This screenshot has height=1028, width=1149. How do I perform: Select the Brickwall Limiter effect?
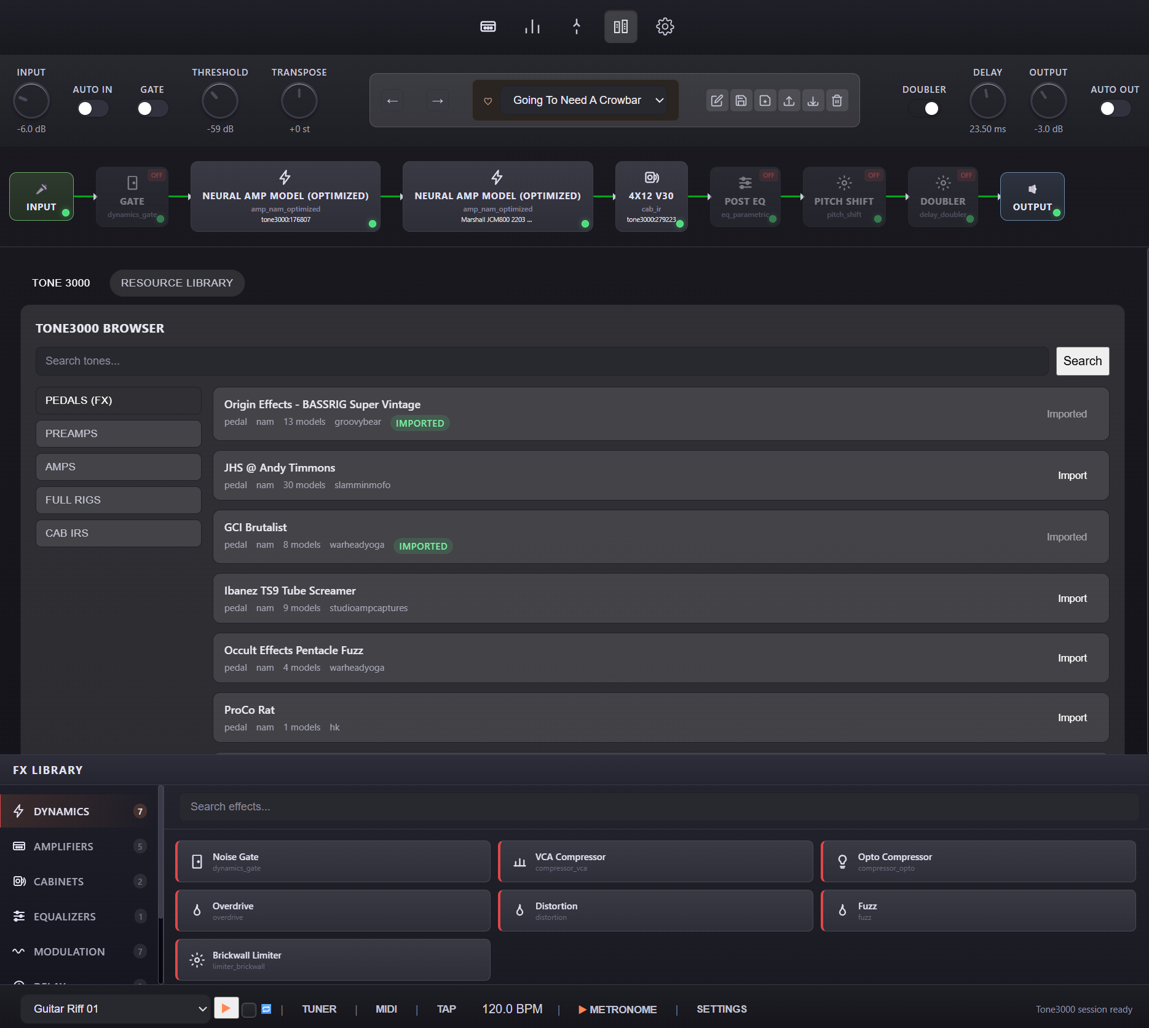tap(333, 959)
